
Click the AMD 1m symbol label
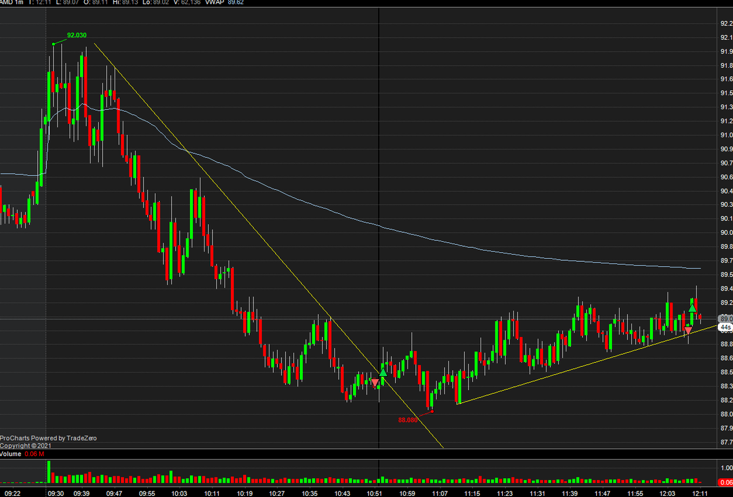point(12,3)
